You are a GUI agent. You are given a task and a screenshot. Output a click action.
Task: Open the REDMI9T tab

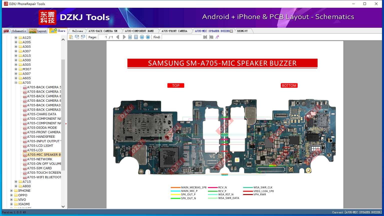pos(242,31)
